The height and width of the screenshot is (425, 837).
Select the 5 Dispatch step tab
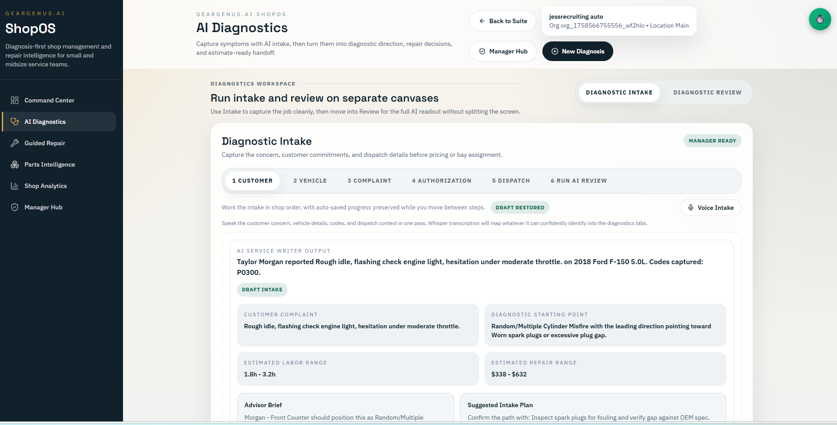(511, 181)
